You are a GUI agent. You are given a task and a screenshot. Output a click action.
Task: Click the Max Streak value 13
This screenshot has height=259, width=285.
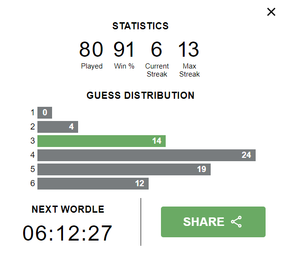pyautogui.click(x=189, y=49)
